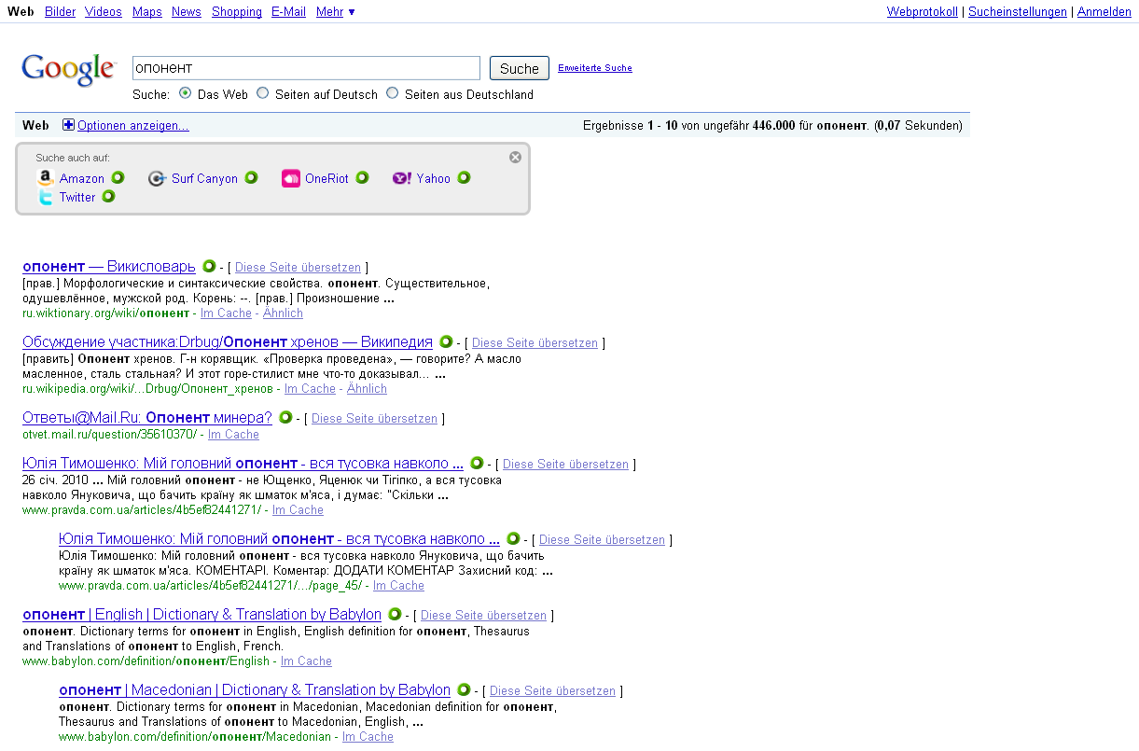
Task: Click the Yahoo logo icon
Action: [402, 178]
